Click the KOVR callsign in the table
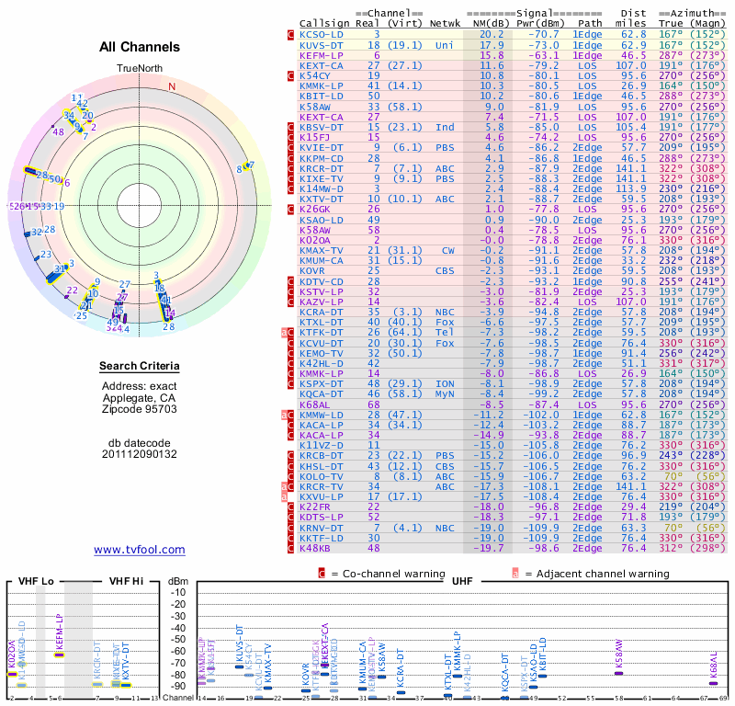The image size is (735, 706). (314, 271)
